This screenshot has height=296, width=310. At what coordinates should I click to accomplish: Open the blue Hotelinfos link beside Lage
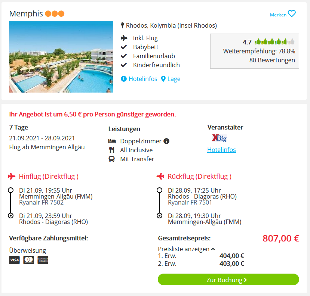pos(143,79)
